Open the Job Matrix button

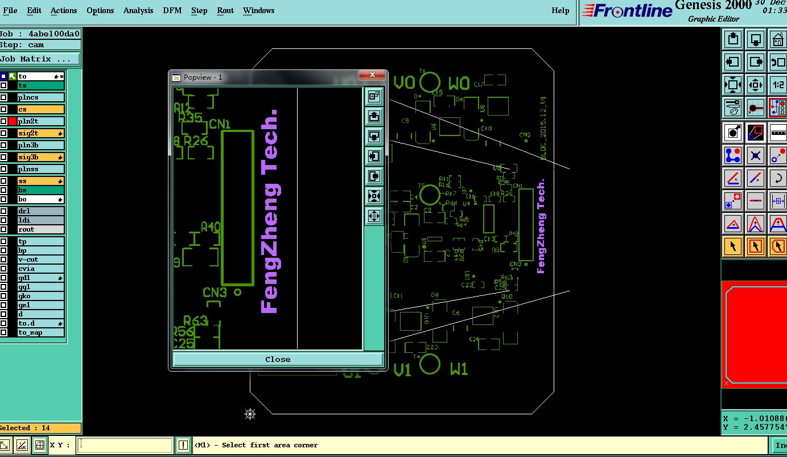point(40,59)
